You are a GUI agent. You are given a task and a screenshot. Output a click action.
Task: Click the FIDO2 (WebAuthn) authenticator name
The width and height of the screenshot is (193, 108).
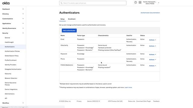[x=67, y=65]
